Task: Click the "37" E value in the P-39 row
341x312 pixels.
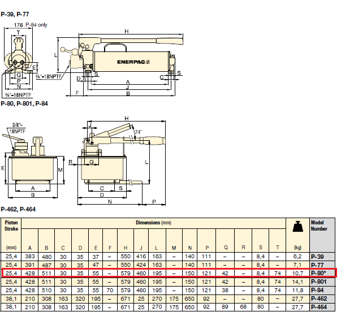Action: coord(96,257)
